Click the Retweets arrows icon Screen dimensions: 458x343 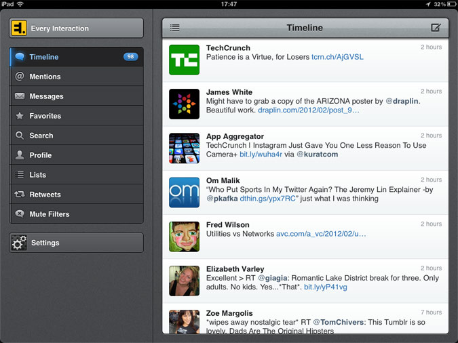(20, 194)
